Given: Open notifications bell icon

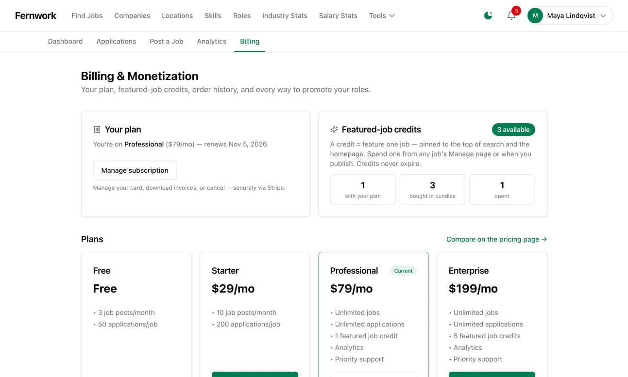Looking at the screenshot, I should [511, 16].
